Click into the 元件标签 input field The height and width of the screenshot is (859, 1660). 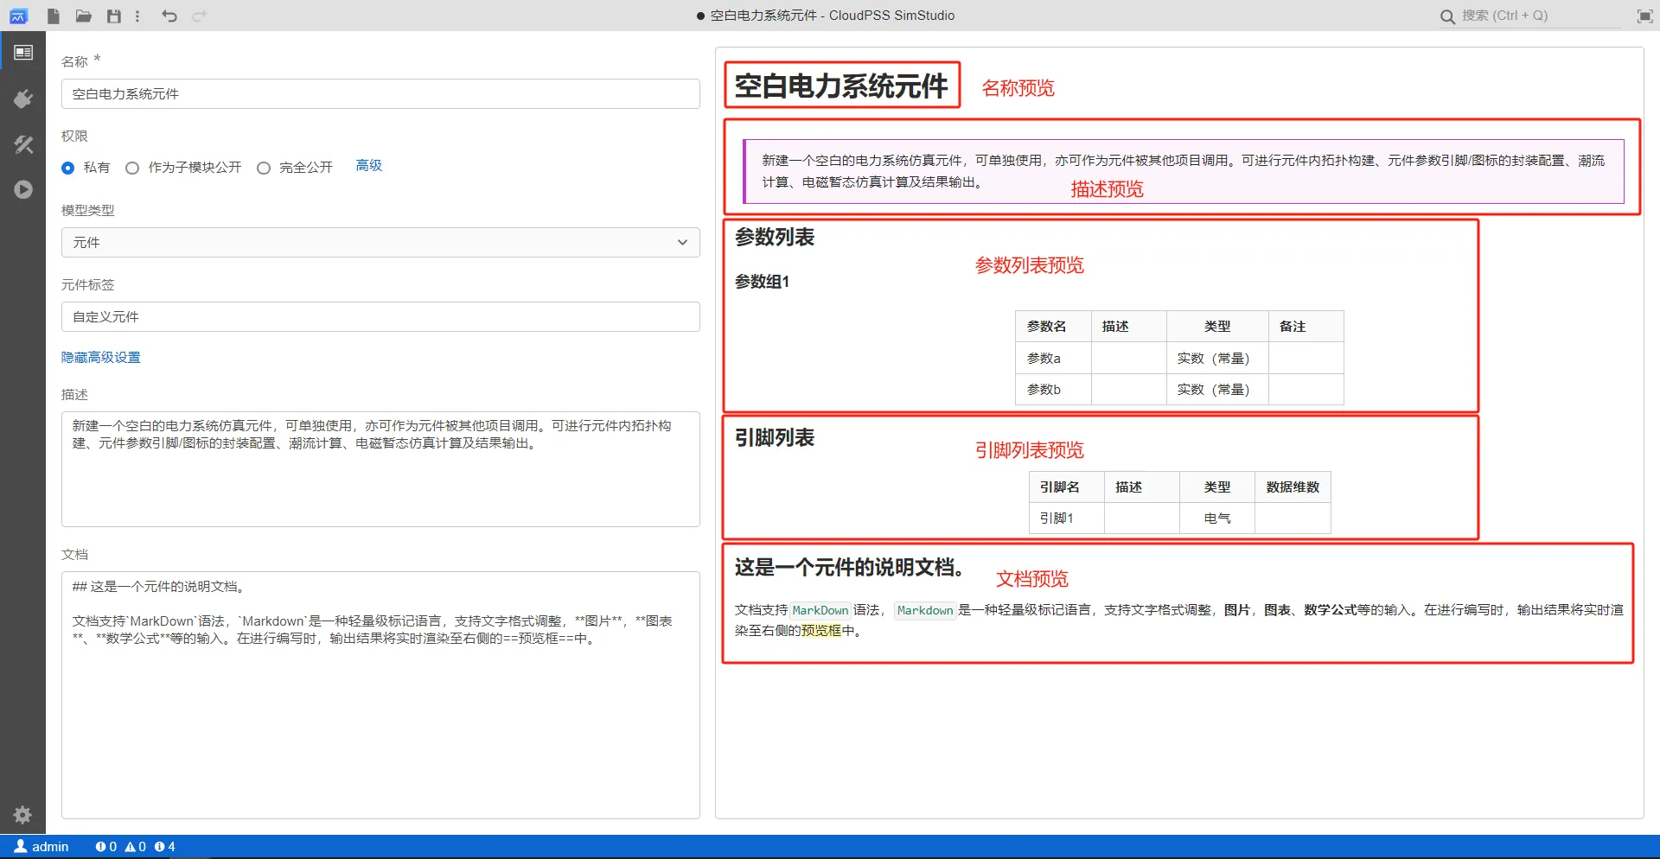click(380, 316)
